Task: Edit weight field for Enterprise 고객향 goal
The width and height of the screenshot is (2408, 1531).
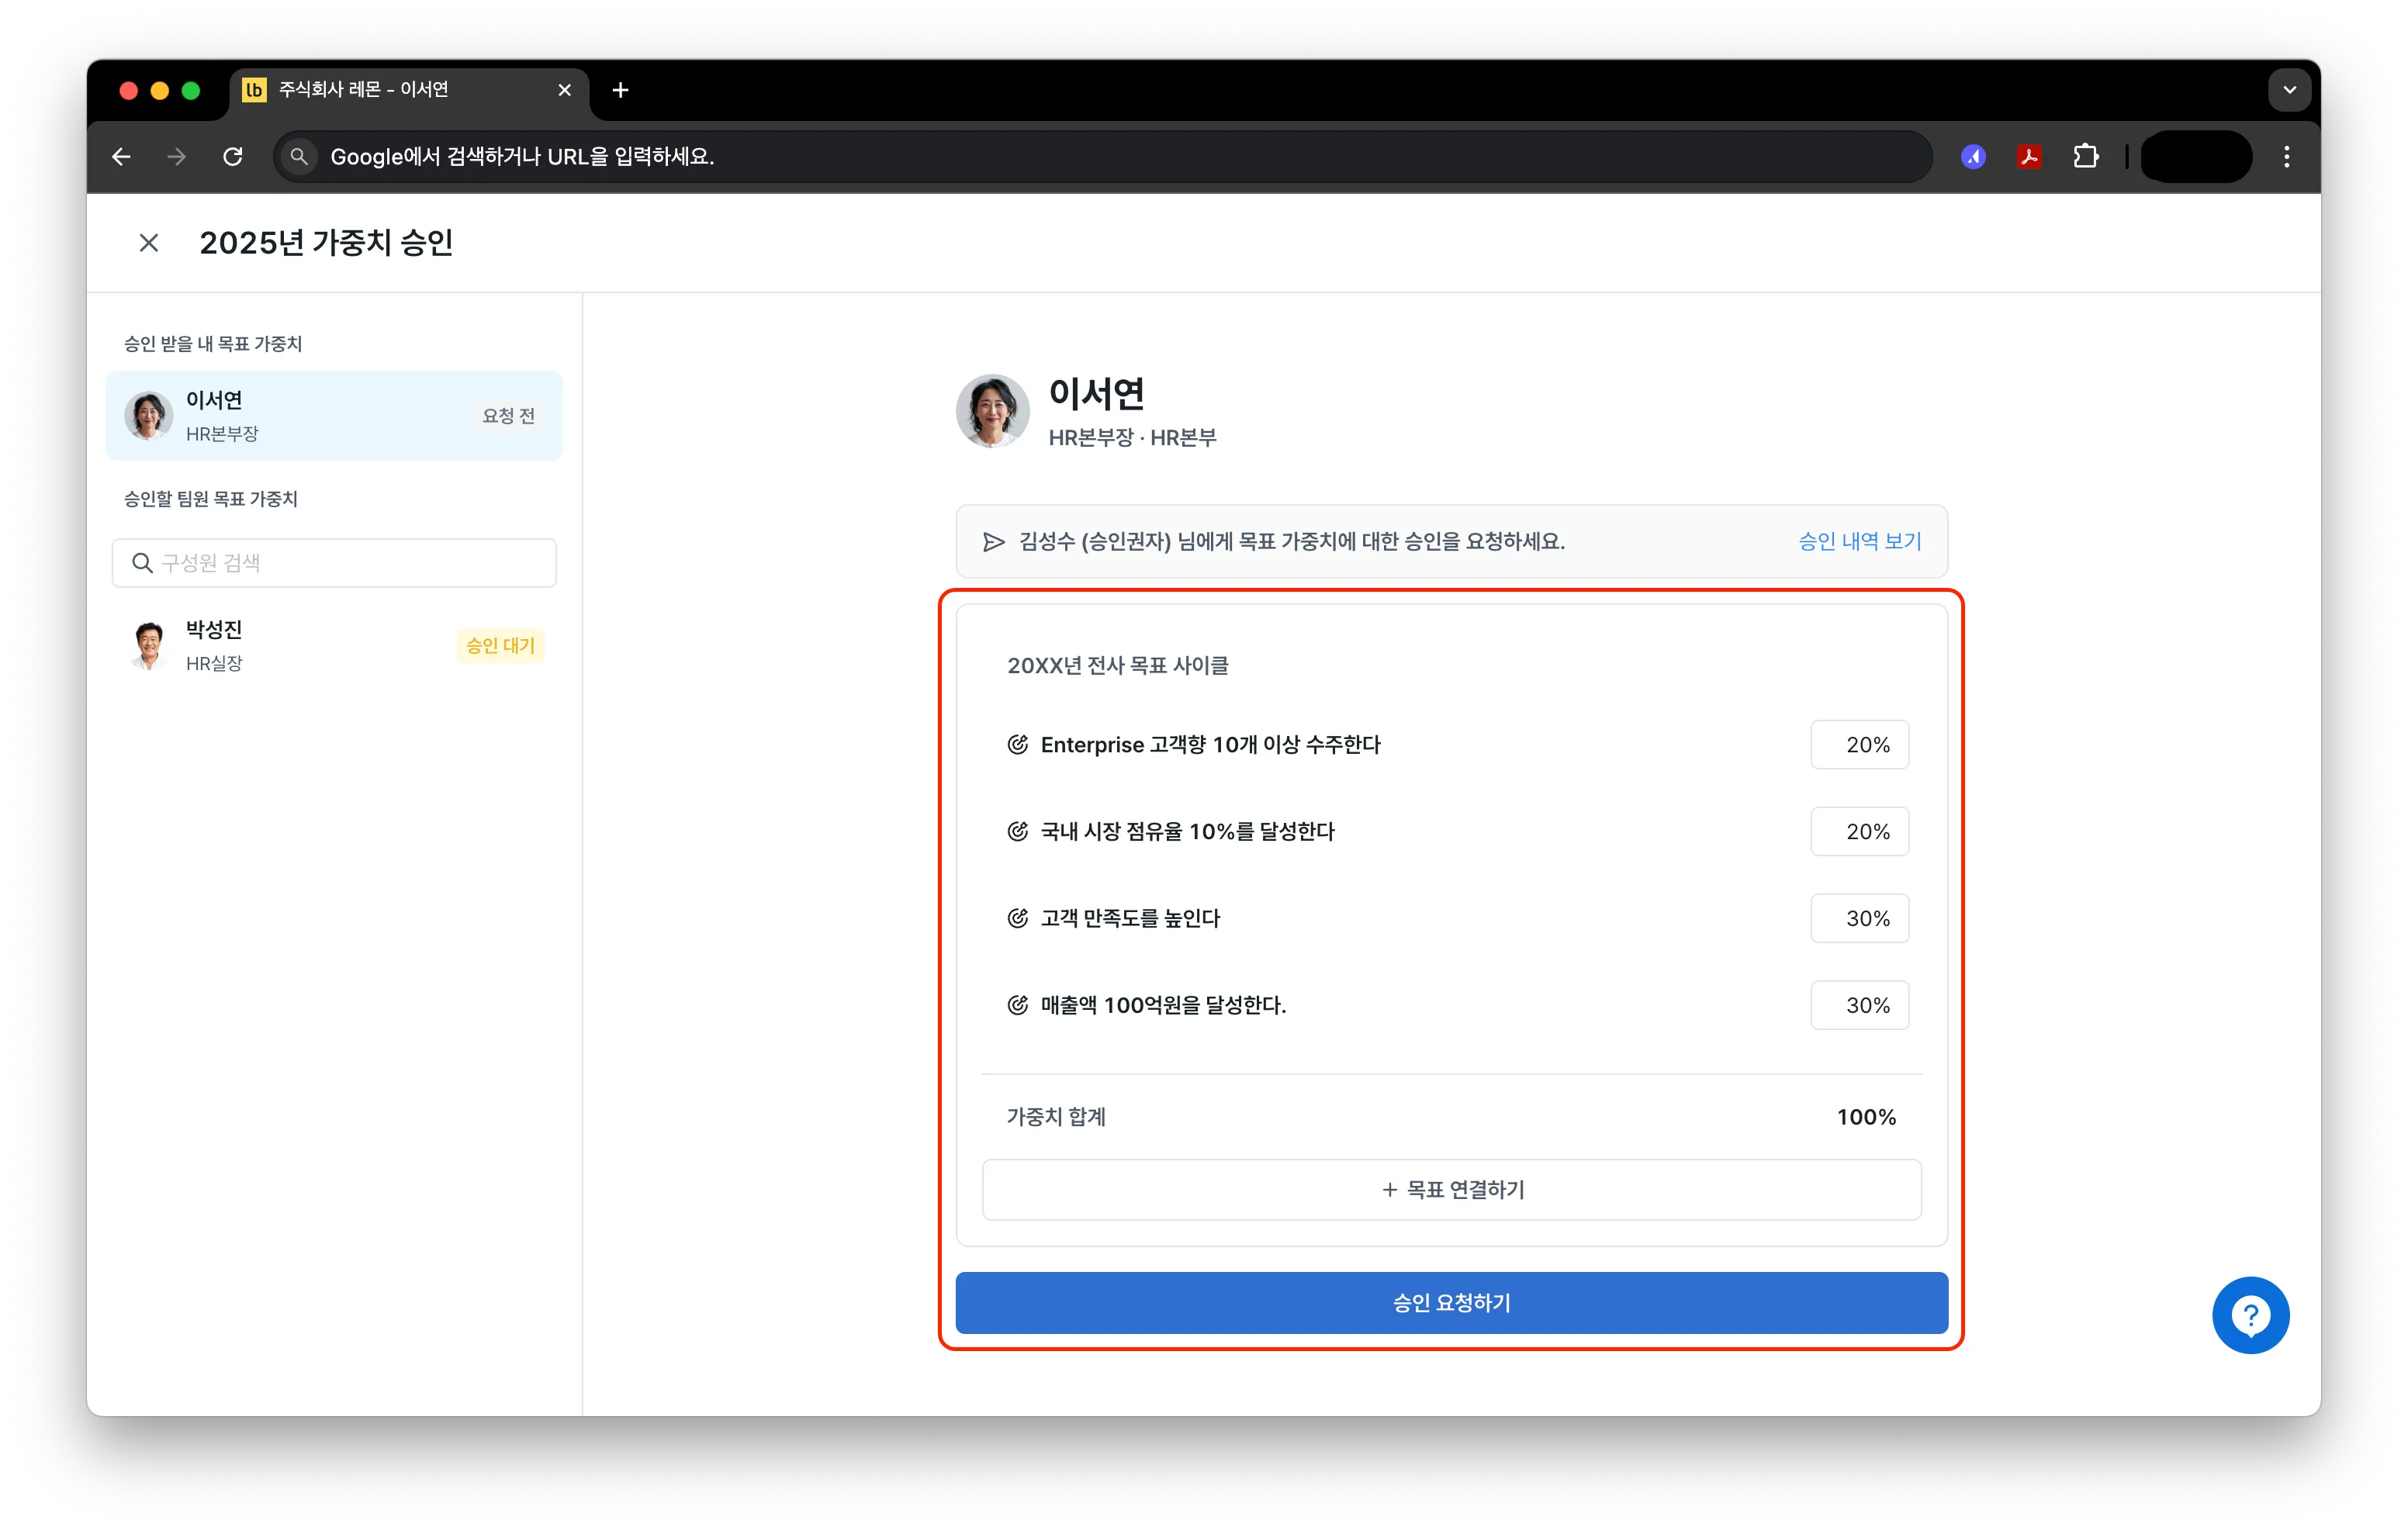Action: point(1859,745)
